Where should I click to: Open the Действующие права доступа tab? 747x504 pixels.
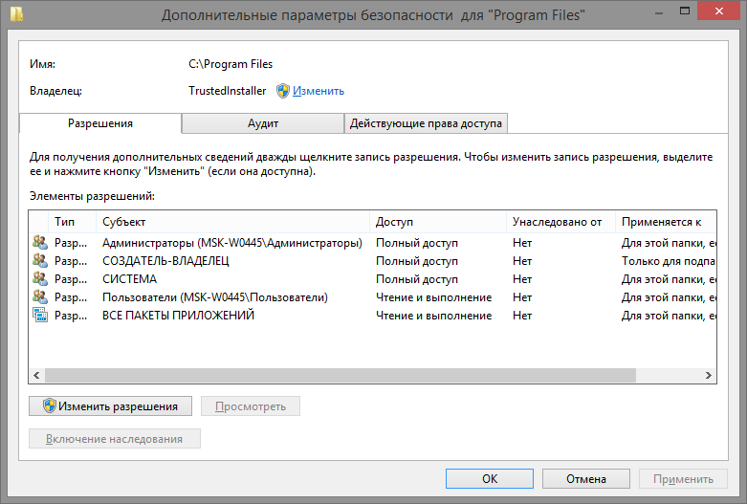click(426, 123)
